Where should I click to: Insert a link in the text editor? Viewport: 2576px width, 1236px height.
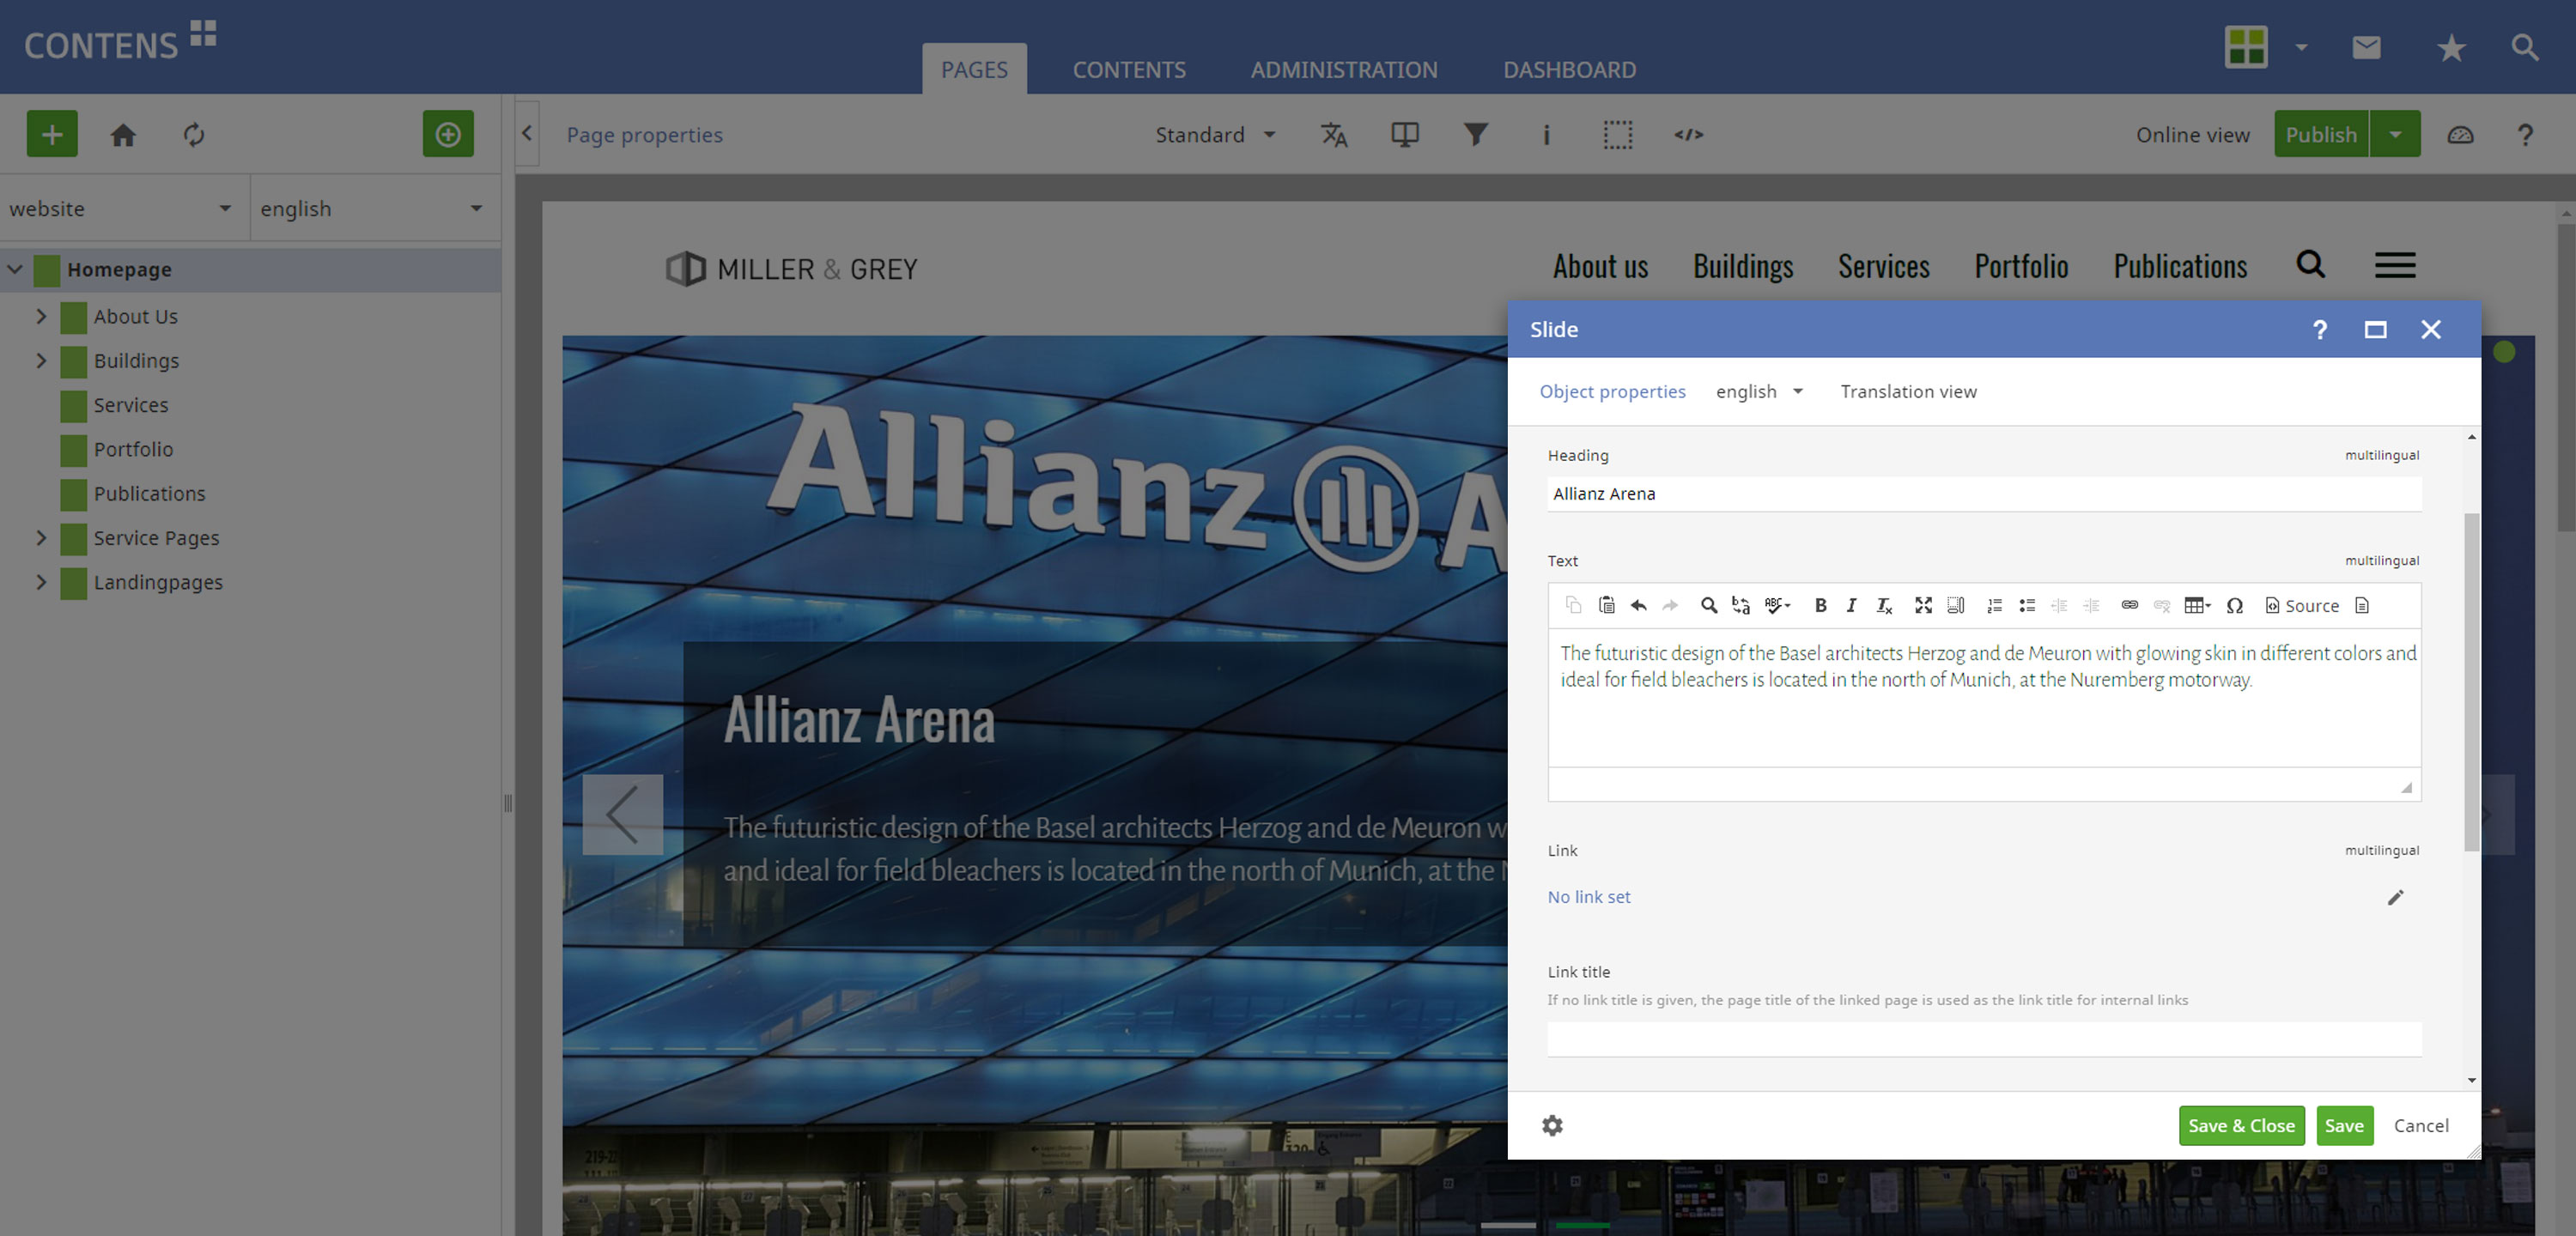2129,605
